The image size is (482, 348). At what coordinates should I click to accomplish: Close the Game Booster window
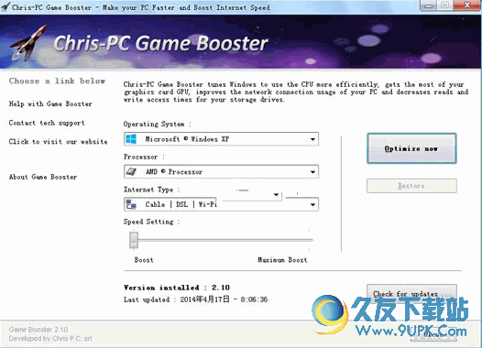point(467,5)
